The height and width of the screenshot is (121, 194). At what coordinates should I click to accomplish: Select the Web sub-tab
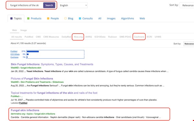click(x=15, y=30)
